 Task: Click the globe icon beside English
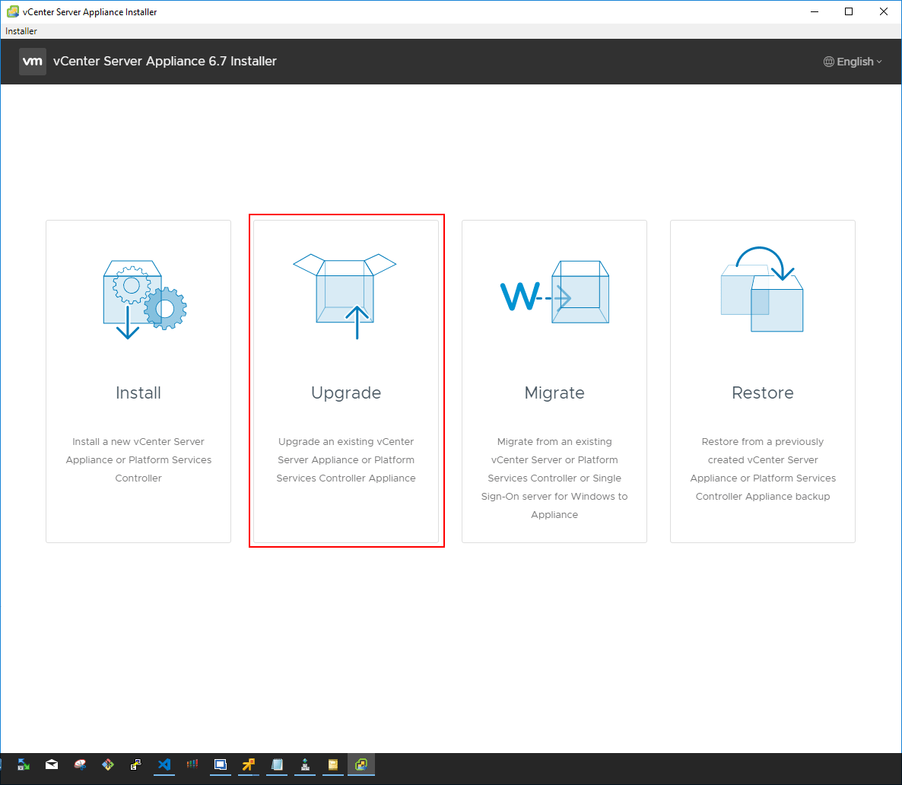coord(828,62)
